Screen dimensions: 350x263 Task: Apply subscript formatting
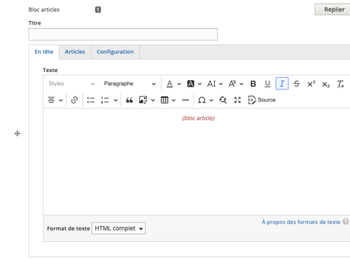point(326,84)
